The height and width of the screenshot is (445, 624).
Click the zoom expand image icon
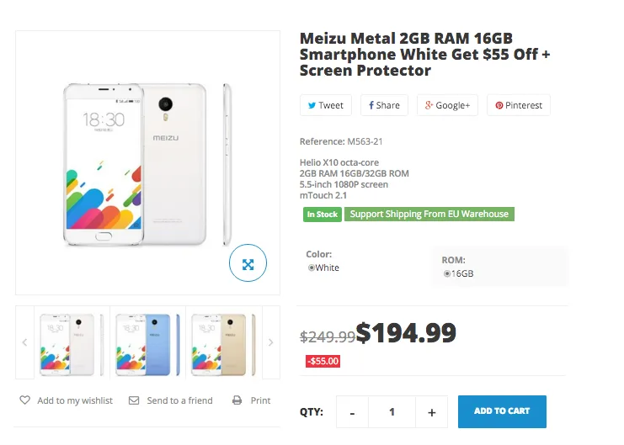[x=248, y=263]
